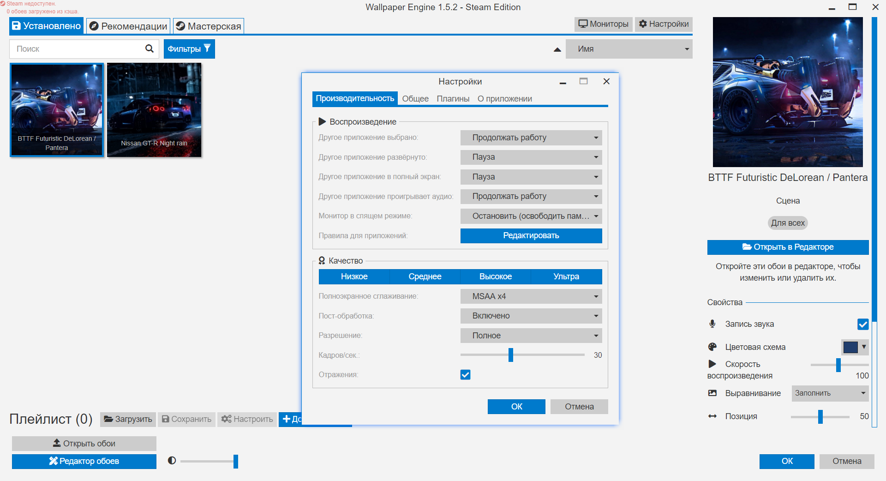Click the arrows icon beside Позиция
The height and width of the screenshot is (481, 886).
(x=712, y=416)
